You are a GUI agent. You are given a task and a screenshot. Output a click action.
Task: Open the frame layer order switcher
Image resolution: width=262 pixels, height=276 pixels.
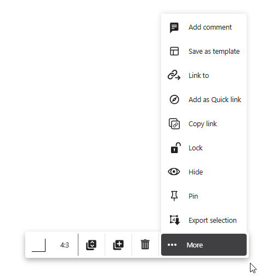pos(91,245)
